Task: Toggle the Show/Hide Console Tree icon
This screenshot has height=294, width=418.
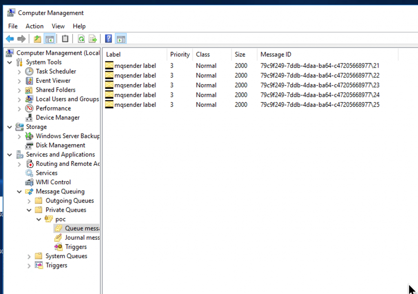Action: point(49,38)
